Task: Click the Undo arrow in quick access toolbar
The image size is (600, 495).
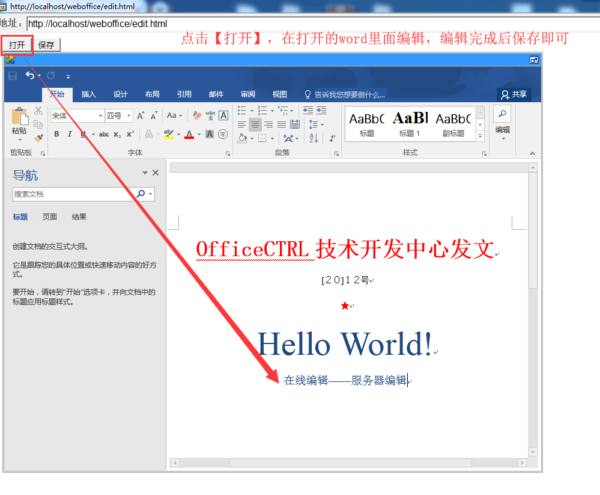Action: 30,76
